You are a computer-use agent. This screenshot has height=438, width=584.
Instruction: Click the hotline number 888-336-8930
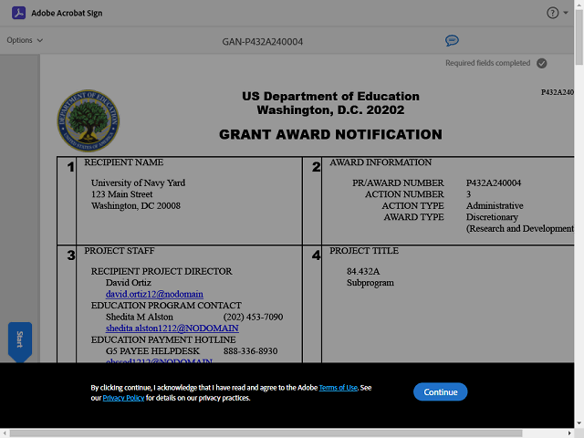pyautogui.click(x=250, y=351)
